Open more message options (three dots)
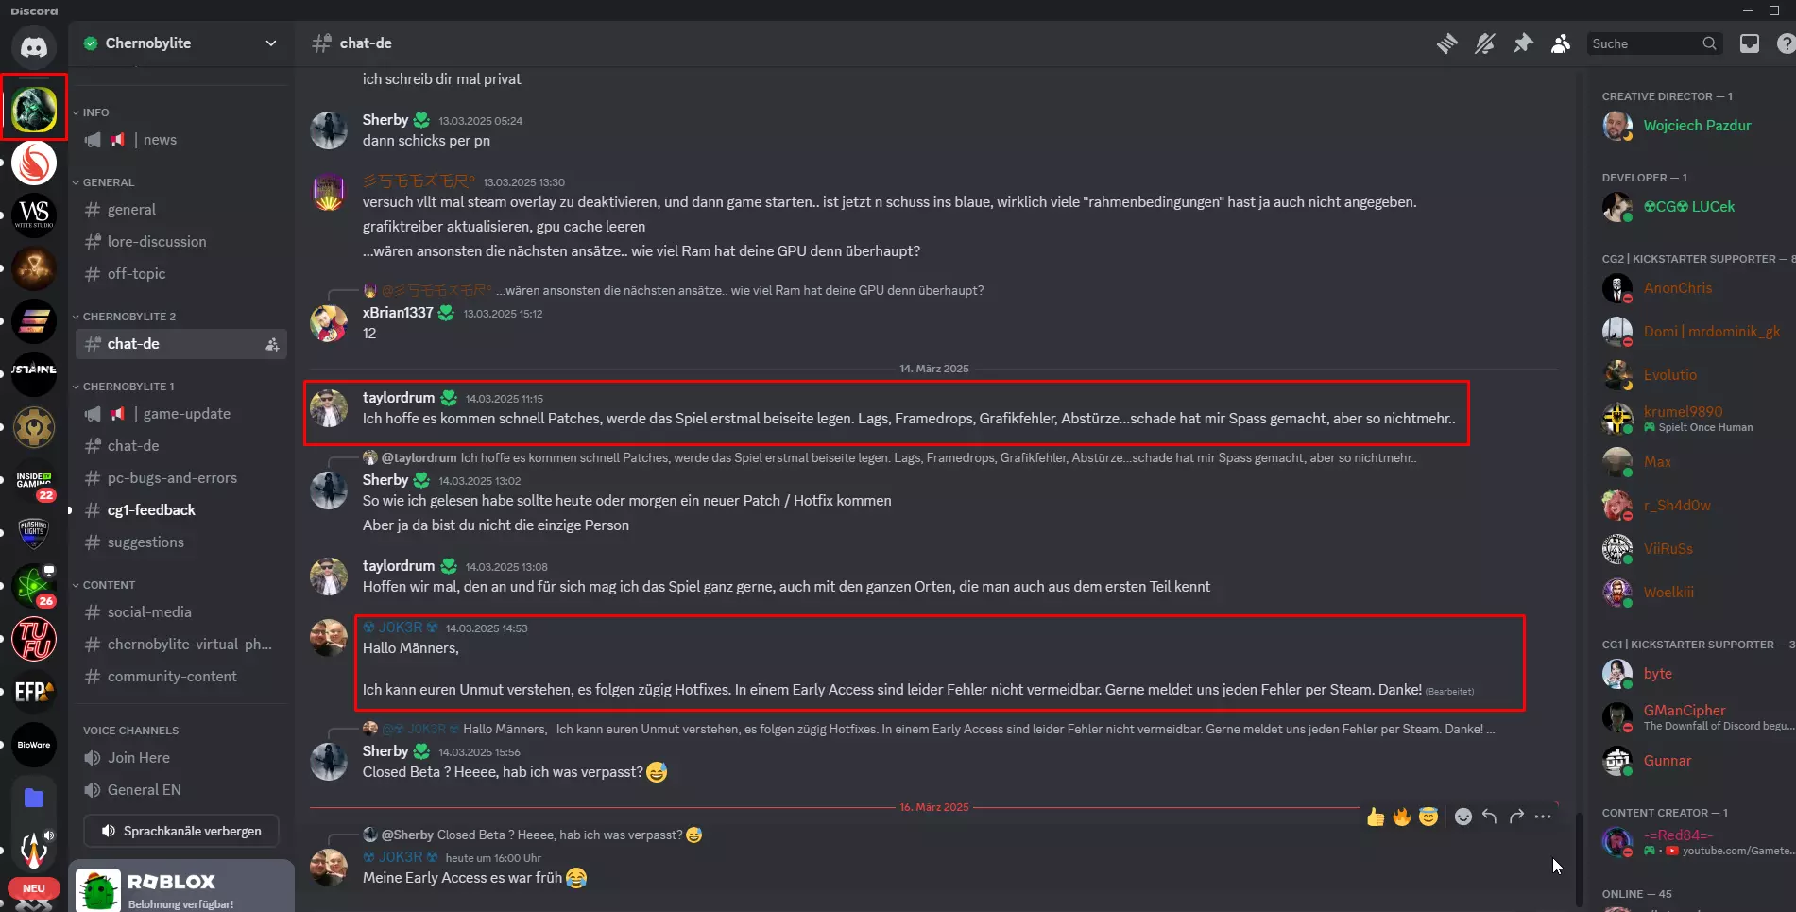 click(1543, 817)
